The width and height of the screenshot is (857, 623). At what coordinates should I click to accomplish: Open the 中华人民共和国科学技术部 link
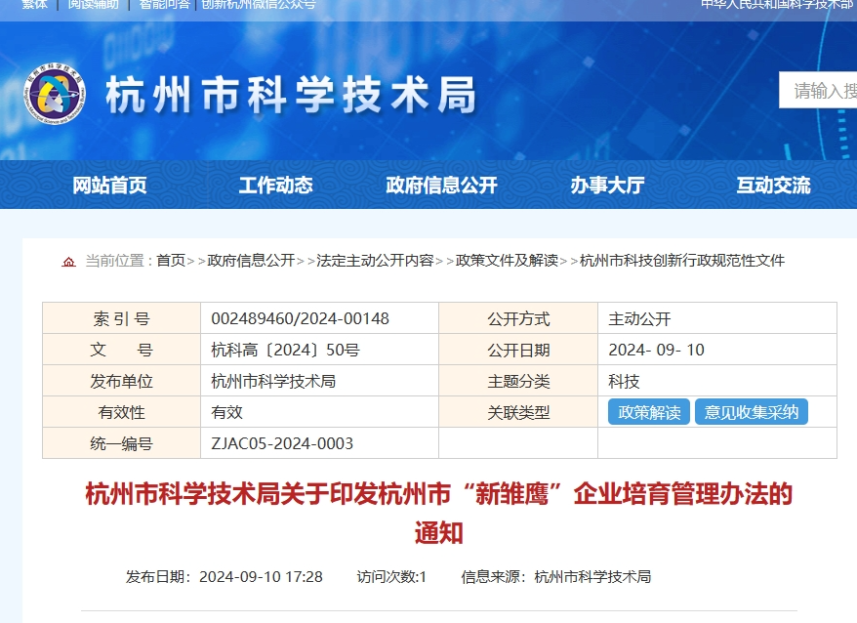point(777,5)
